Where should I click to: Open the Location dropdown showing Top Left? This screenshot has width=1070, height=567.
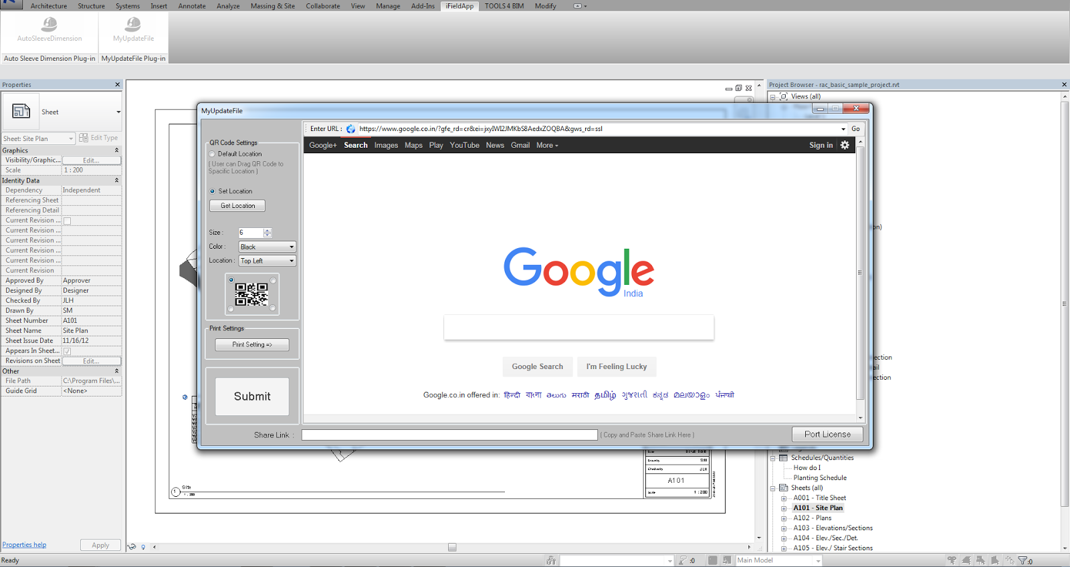point(267,261)
